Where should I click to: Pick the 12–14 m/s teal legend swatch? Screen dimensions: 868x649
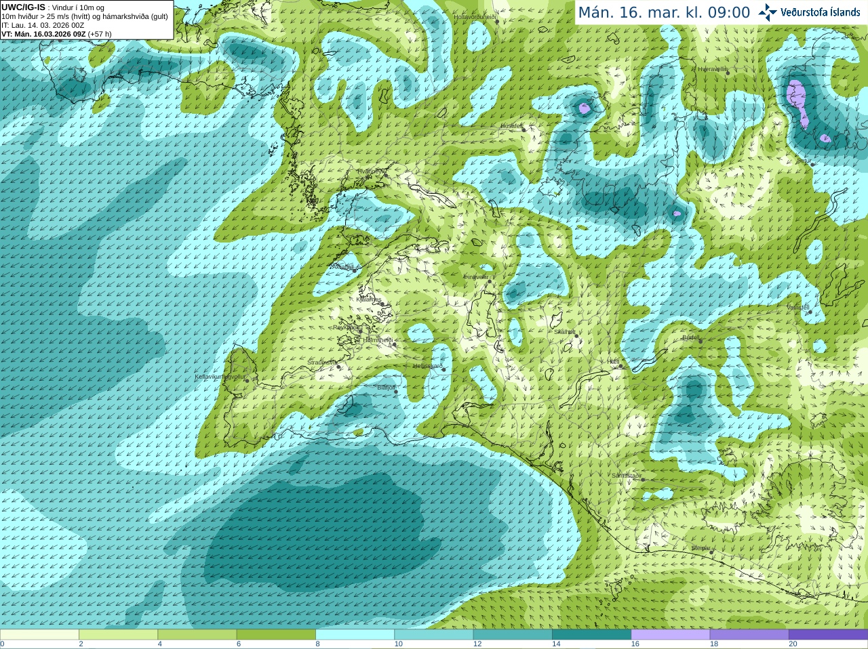pos(513,635)
